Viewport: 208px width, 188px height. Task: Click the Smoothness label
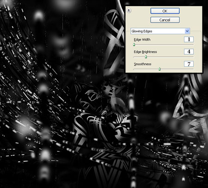142,64
